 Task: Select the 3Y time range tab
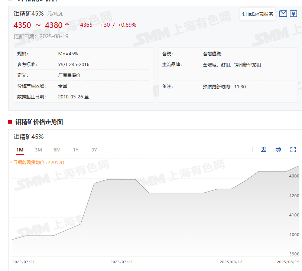(94, 150)
